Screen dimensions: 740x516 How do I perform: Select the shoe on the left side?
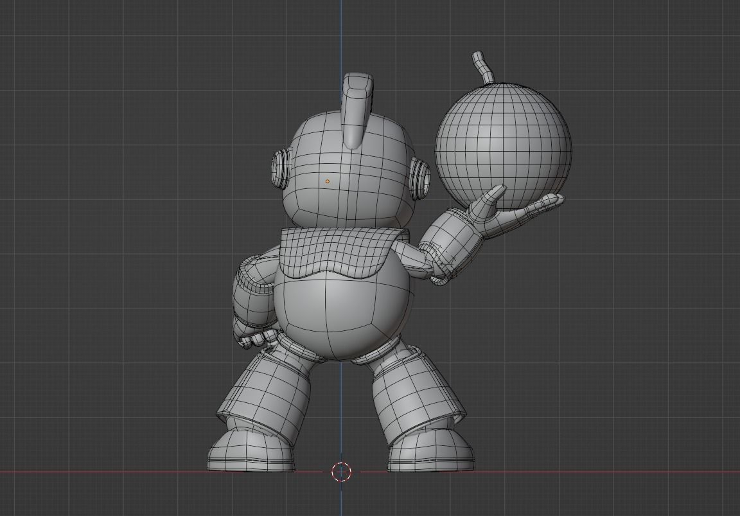pyautogui.click(x=250, y=451)
